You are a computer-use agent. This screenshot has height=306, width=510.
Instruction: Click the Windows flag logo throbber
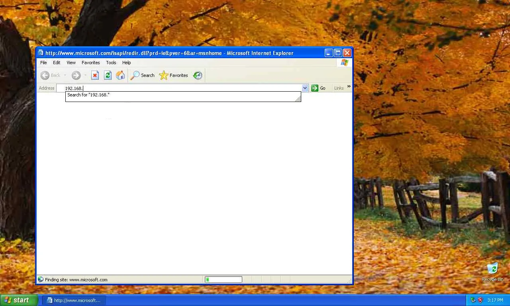344,63
